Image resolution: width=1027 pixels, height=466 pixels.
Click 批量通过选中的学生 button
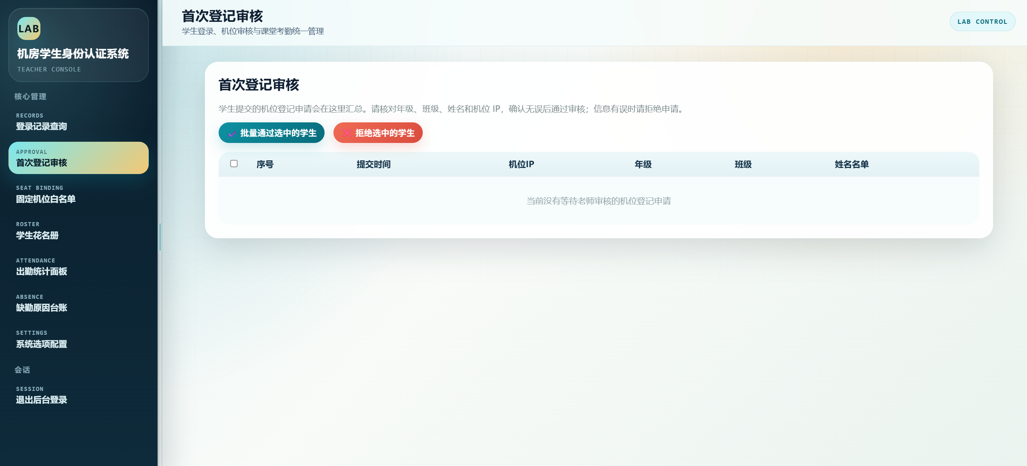pyautogui.click(x=272, y=133)
